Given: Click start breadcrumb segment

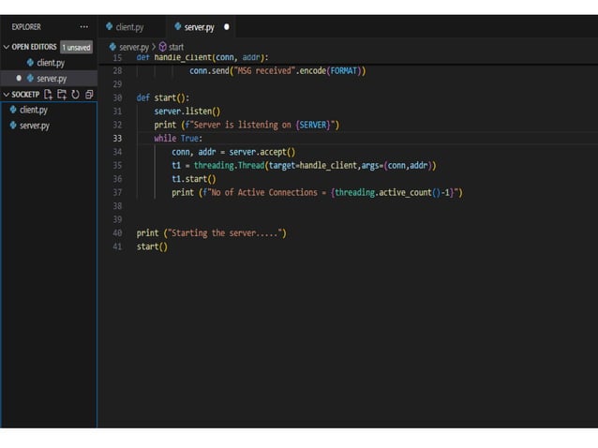Looking at the screenshot, I should (x=176, y=47).
